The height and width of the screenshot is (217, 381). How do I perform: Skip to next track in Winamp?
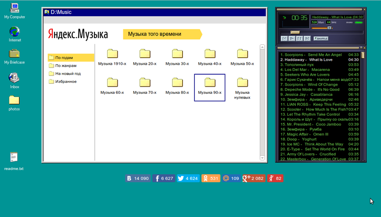pyautogui.click(x=307, y=39)
